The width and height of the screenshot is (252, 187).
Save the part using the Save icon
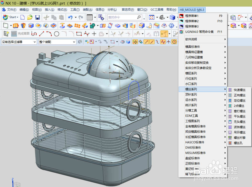pyautogui.click(x=37, y=17)
